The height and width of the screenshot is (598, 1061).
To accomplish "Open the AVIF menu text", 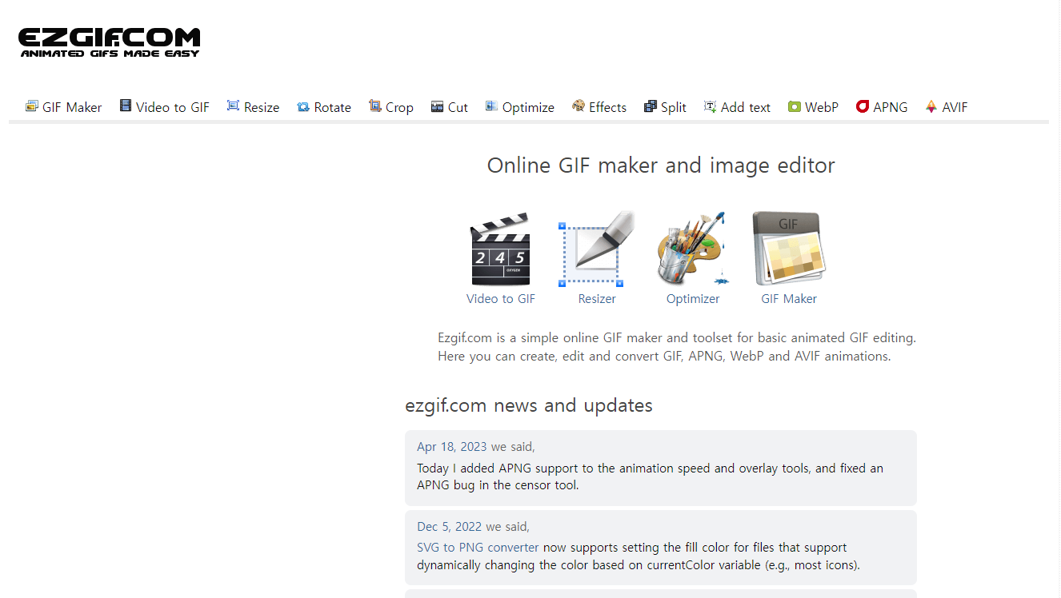I will tap(955, 107).
